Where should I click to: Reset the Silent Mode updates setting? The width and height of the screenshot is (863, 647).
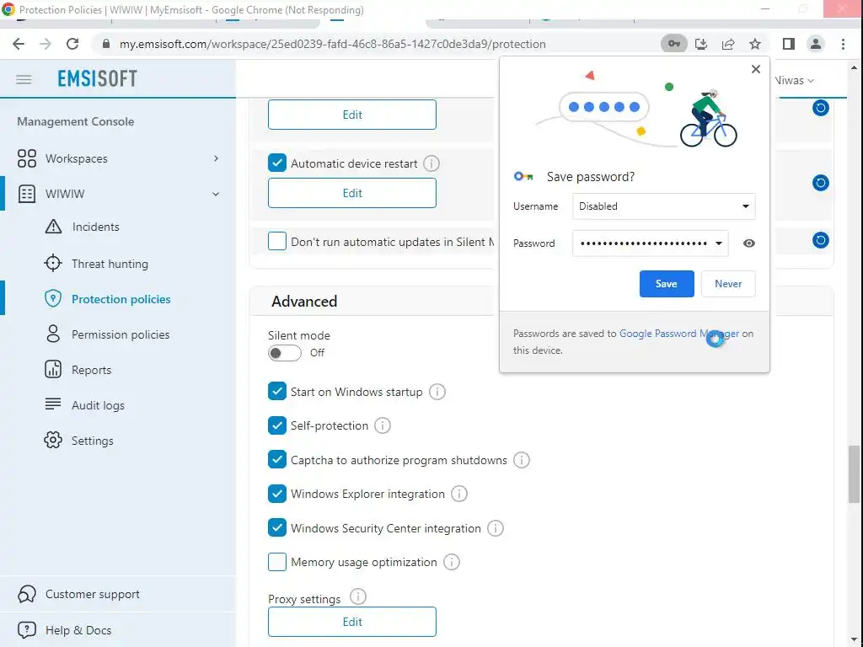pyautogui.click(x=821, y=240)
